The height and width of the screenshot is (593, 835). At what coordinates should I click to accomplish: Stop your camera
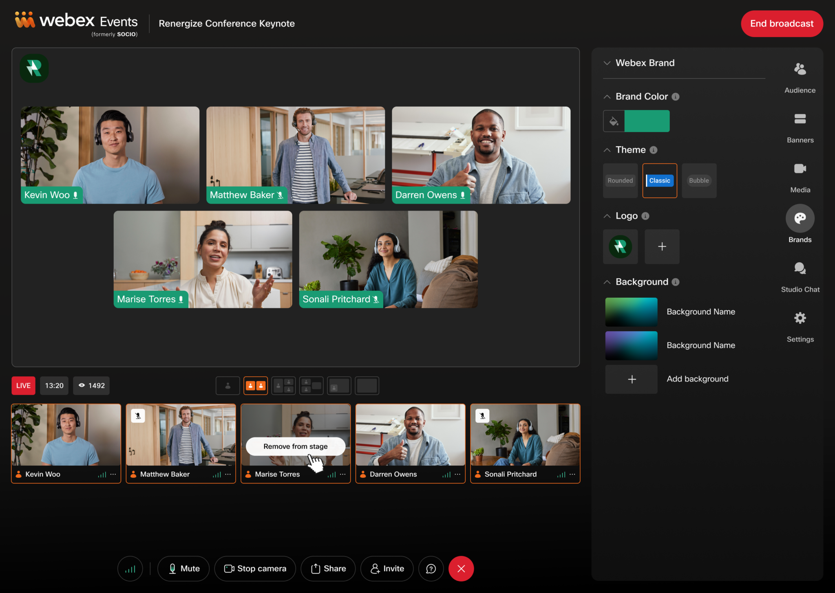click(x=255, y=569)
